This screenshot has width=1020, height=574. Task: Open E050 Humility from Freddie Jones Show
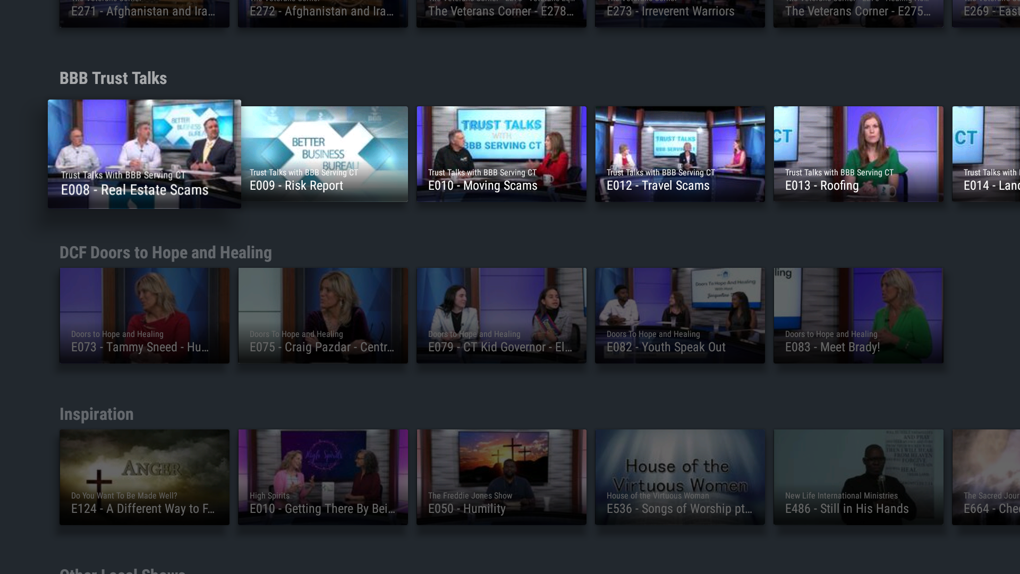(x=501, y=477)
